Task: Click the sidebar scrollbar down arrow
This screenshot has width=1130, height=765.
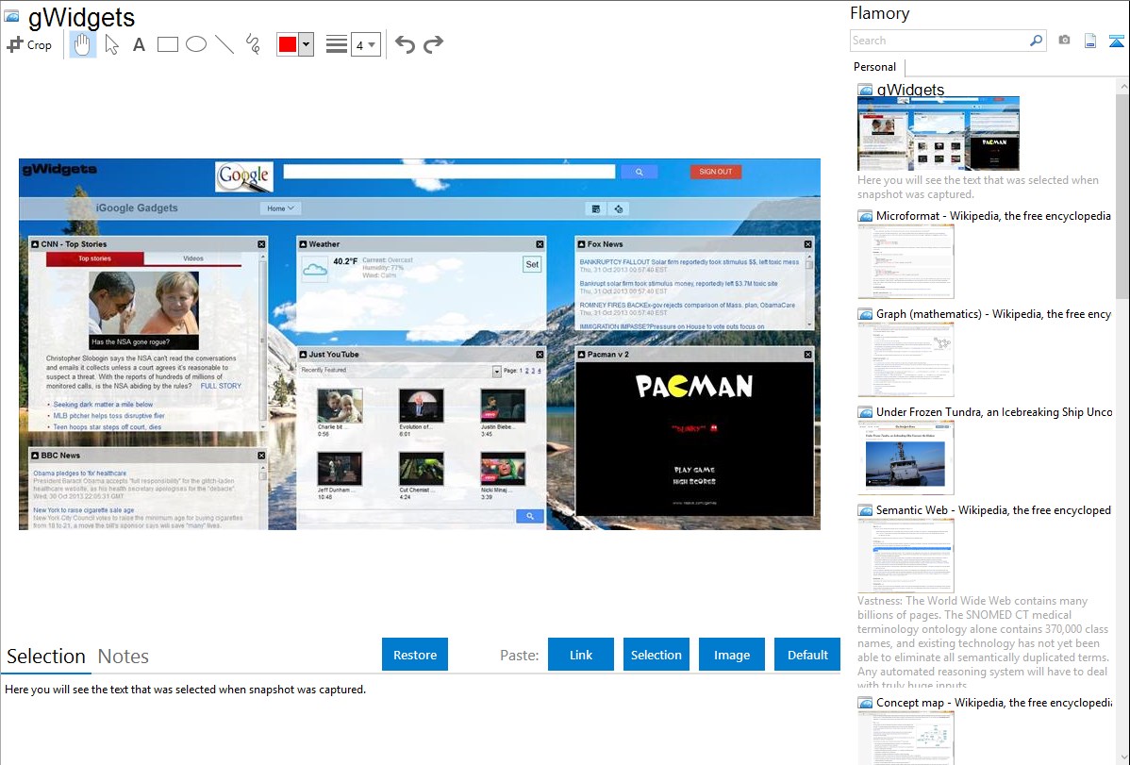Action: coord(1122,757)
